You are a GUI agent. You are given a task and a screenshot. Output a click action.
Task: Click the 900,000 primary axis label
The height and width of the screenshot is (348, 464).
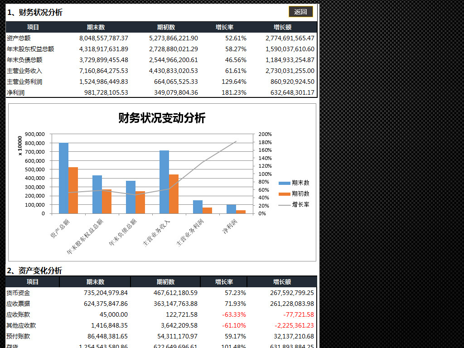coord(34,134)
